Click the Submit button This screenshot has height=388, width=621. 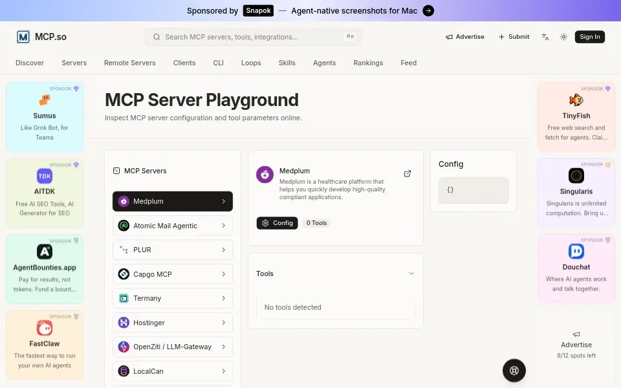click(514, 37)
